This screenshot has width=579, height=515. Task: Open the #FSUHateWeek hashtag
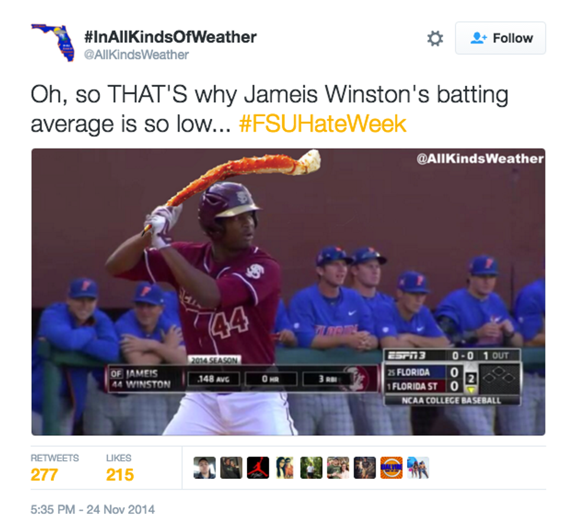[x=323, y=123]
